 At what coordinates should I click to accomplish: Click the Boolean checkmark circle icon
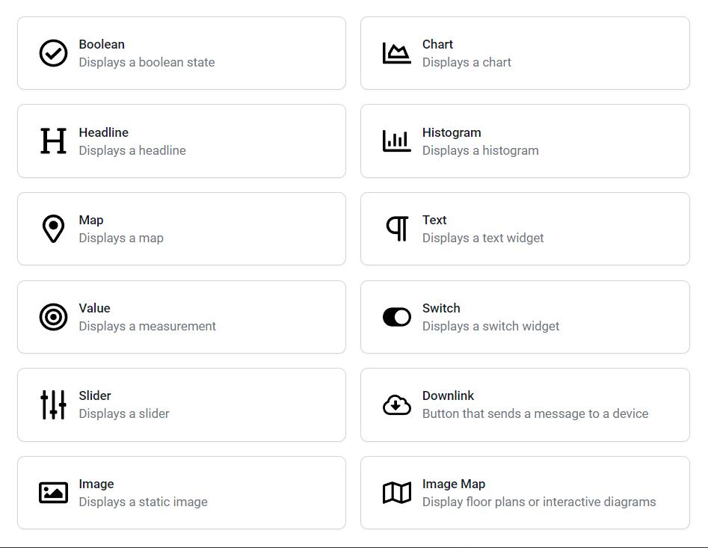(x=53, y=53)
